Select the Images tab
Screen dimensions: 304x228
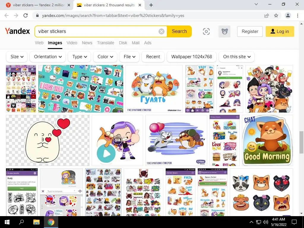coord(55,43)
